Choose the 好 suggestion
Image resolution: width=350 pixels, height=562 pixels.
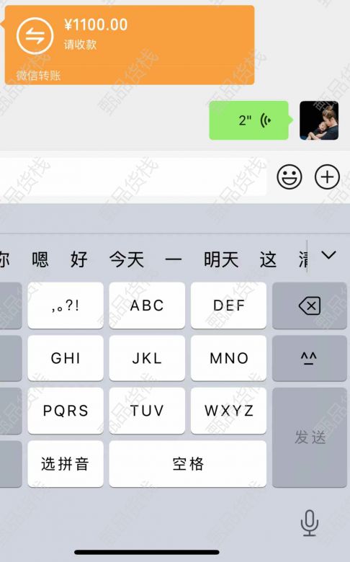click(79, 259)
